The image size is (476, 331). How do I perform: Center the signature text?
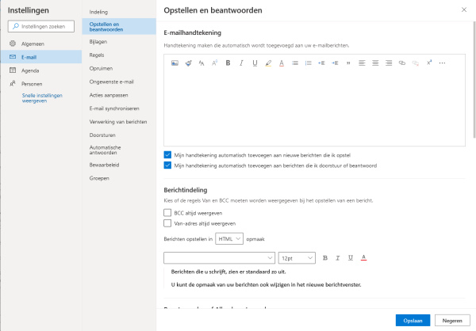[x=375, y=63]
